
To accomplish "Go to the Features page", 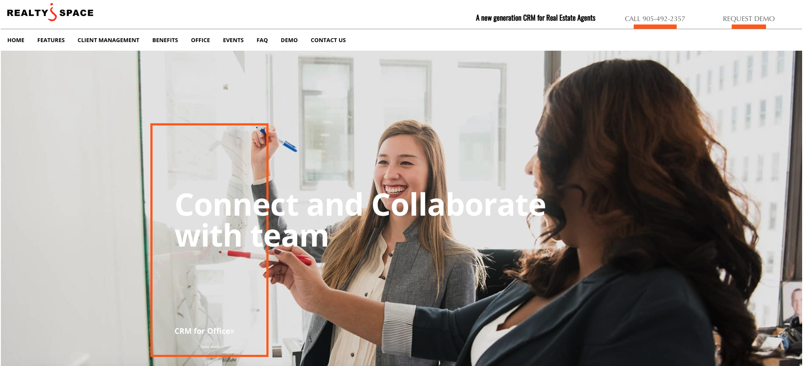I will [51, 40].
